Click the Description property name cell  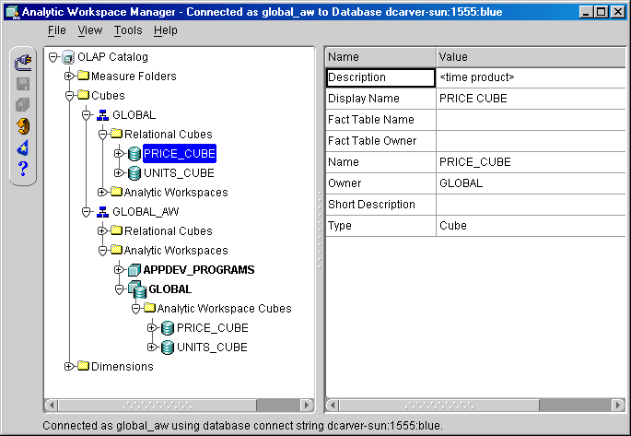(380, 77)
